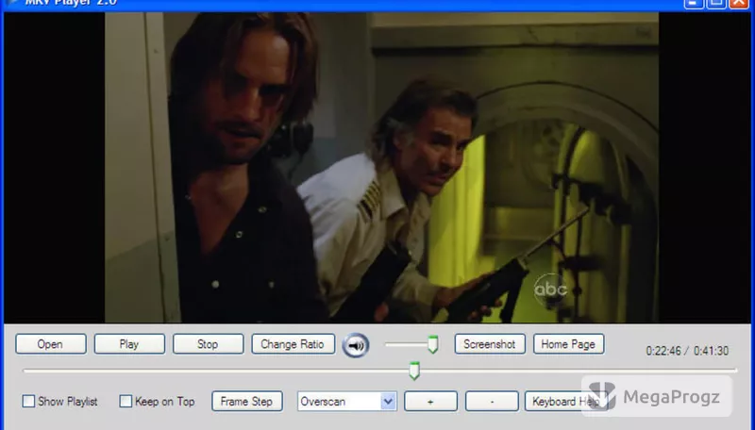Adjust the volume slider handle
The width and height of the screenshot is (755, 430).
pyautogui.click(x=433, y=344)
